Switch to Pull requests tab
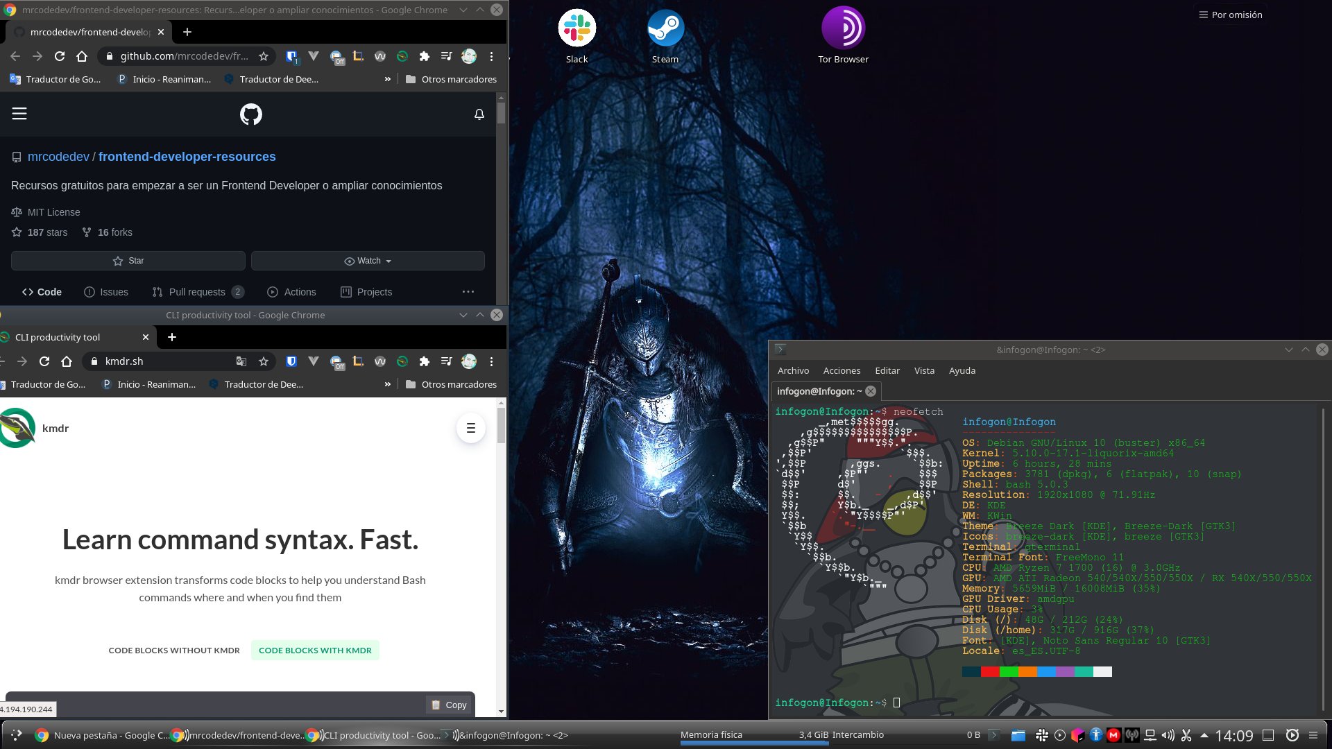The width and height of the screenshot is (1332, 749). coord(197,292)
